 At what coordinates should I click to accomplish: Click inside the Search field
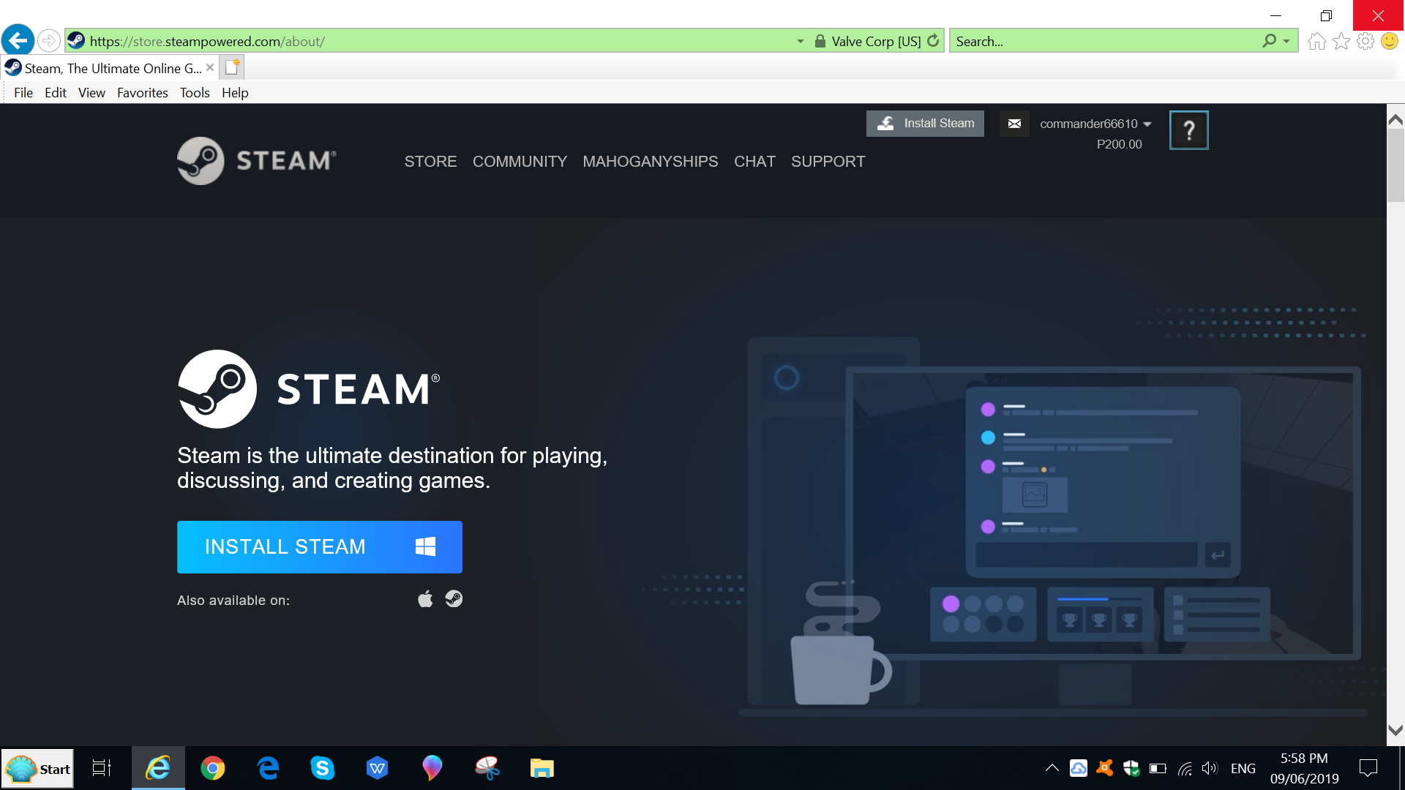coord(1061,41)
